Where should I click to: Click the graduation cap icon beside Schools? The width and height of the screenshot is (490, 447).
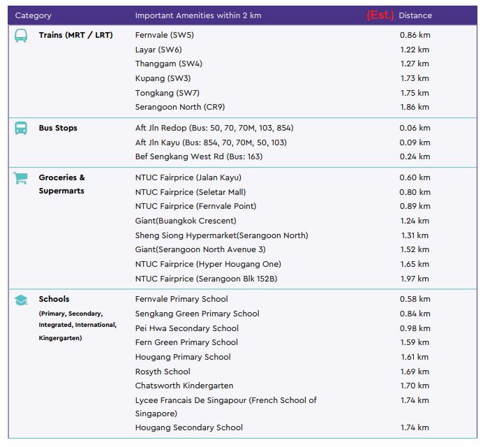coord(21,300)
